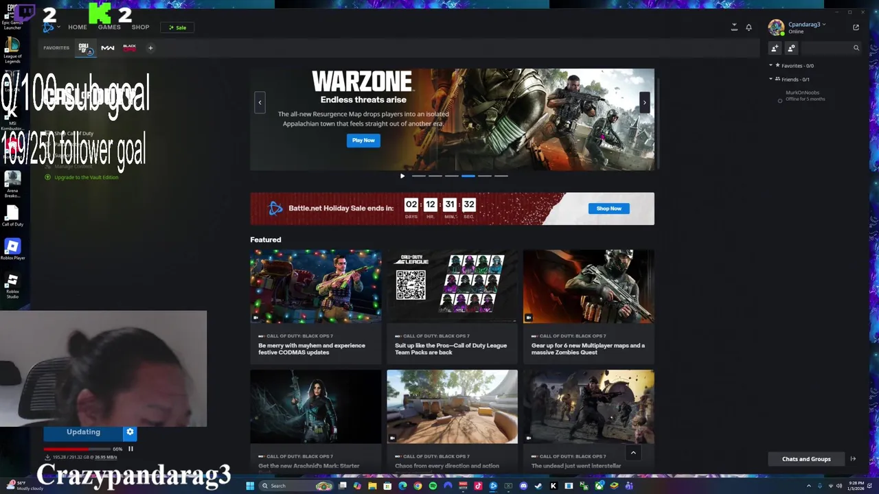This screenshot has width=879, height=494.
Task: Click Shop Now on Holiday Sale banner
Action: coord(608,209)
